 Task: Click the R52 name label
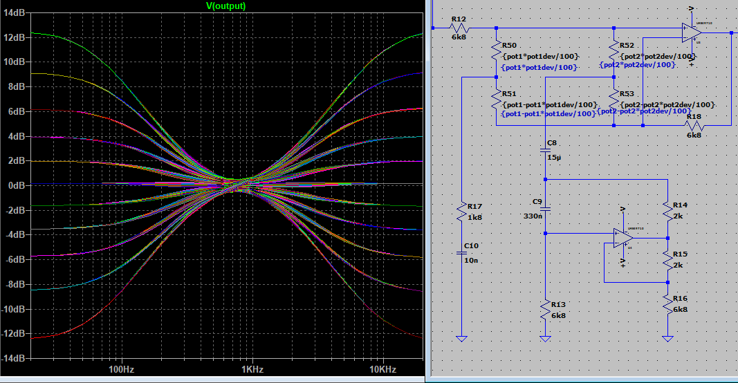[627, 45]
